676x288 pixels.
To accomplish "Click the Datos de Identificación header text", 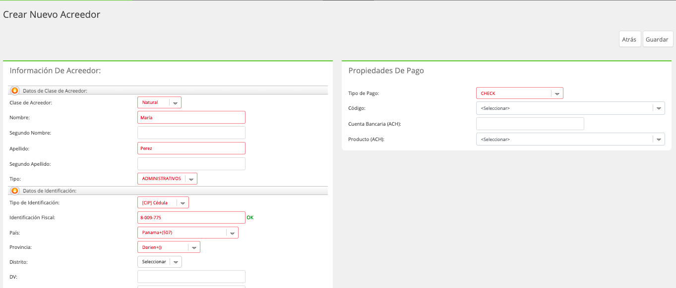I will pos(50,191).
